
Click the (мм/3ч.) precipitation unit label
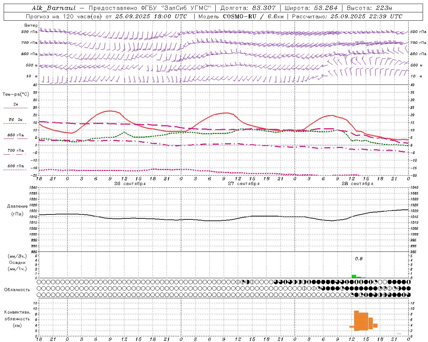pyautogui.click(x=17, y=256)
